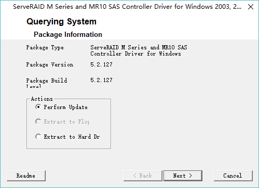Close the installer window
Image resolution: width=259 pixels, height=188 pixels.
pos(251,7)
